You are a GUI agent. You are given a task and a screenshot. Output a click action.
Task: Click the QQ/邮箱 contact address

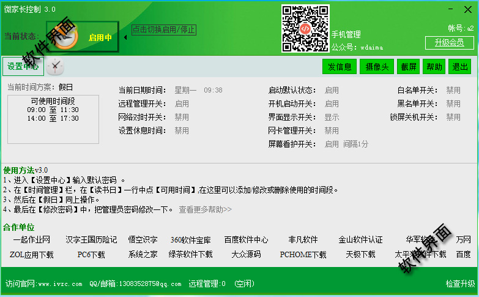pos(135,284)
